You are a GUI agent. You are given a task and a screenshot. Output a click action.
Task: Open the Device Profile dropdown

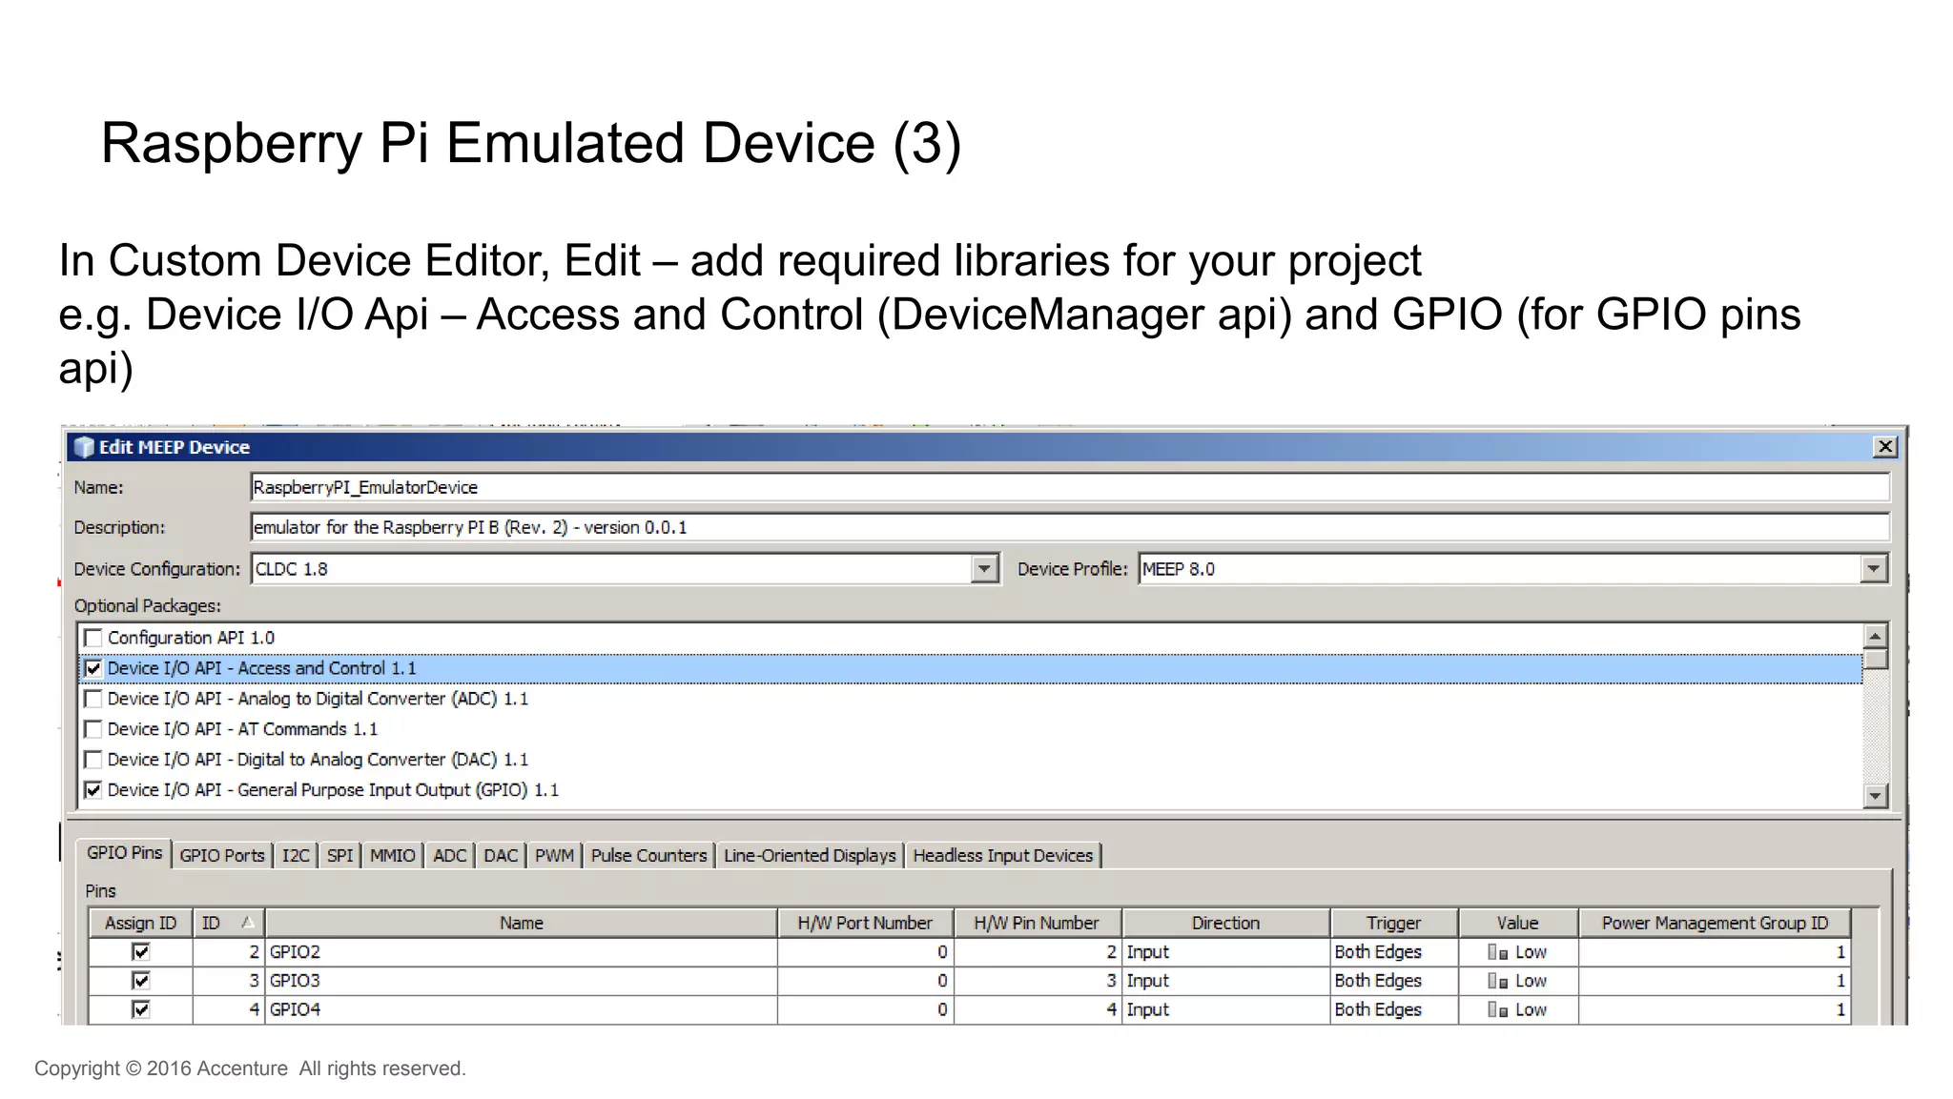tap(1874, 569)
